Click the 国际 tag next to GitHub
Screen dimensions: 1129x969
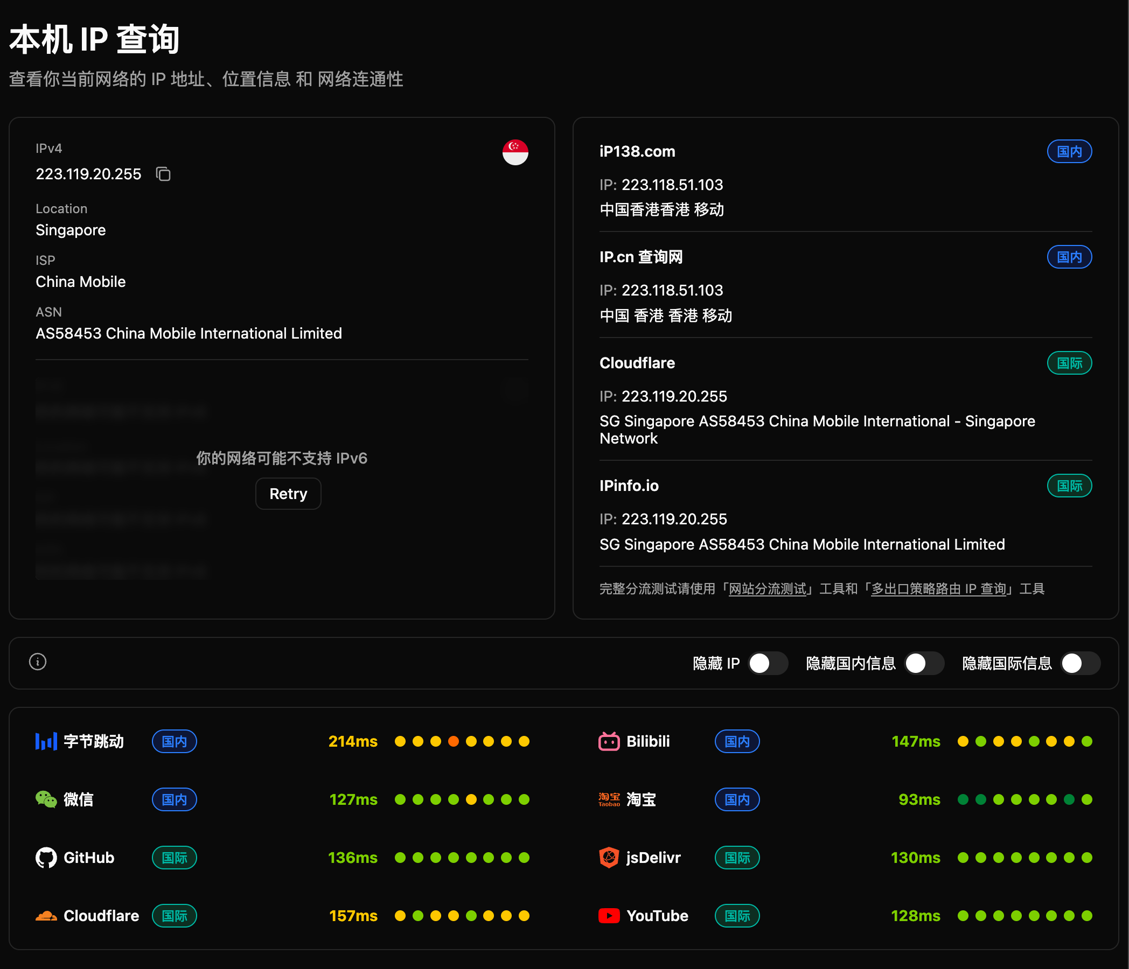click(x=175, y=858)
